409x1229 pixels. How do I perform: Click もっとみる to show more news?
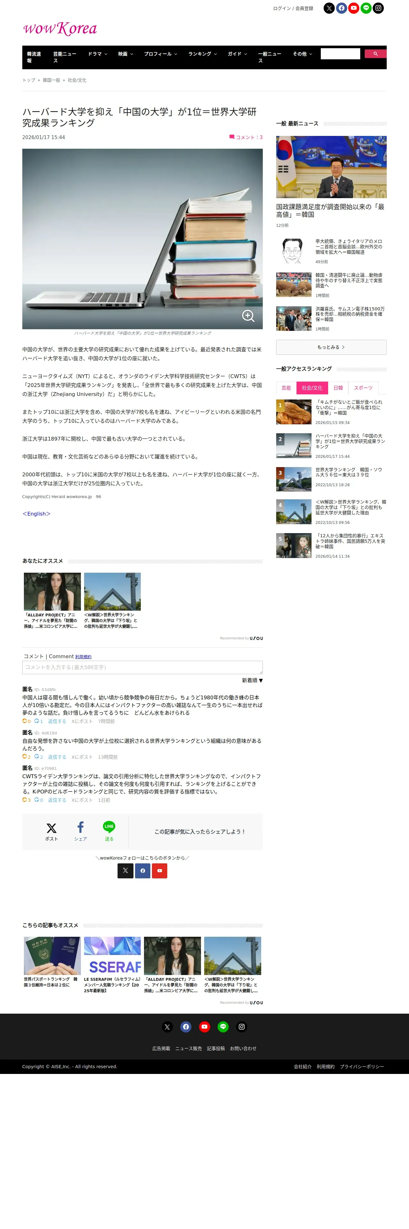coord(331,347)
